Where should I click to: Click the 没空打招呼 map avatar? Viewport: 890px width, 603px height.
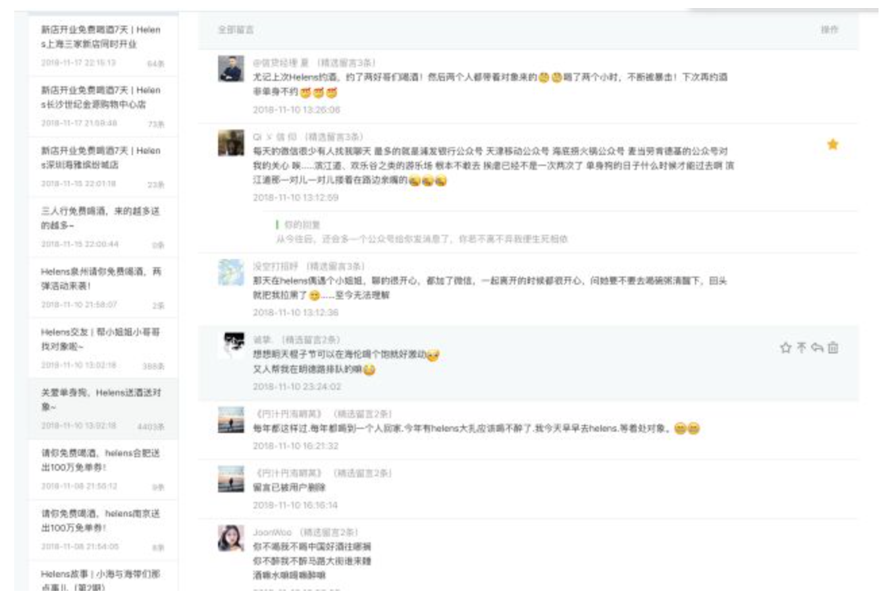pyautogui.click(x=231, y=272)
